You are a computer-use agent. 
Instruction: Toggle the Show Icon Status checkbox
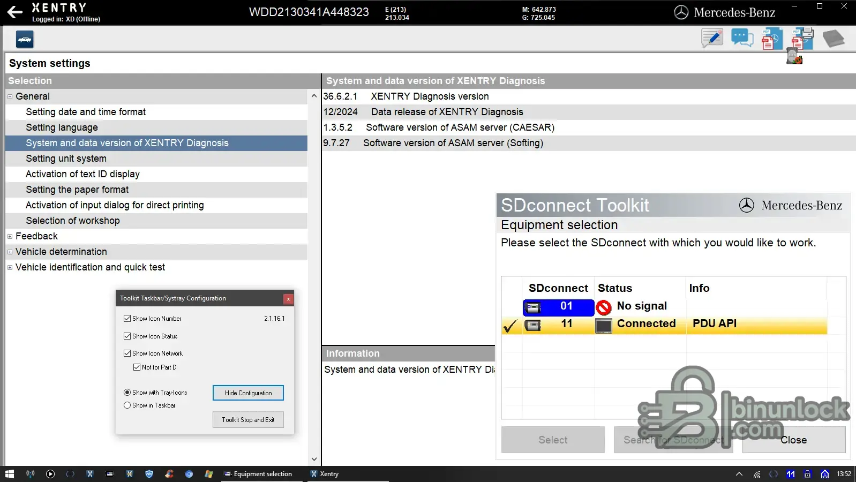coord(127,336)
